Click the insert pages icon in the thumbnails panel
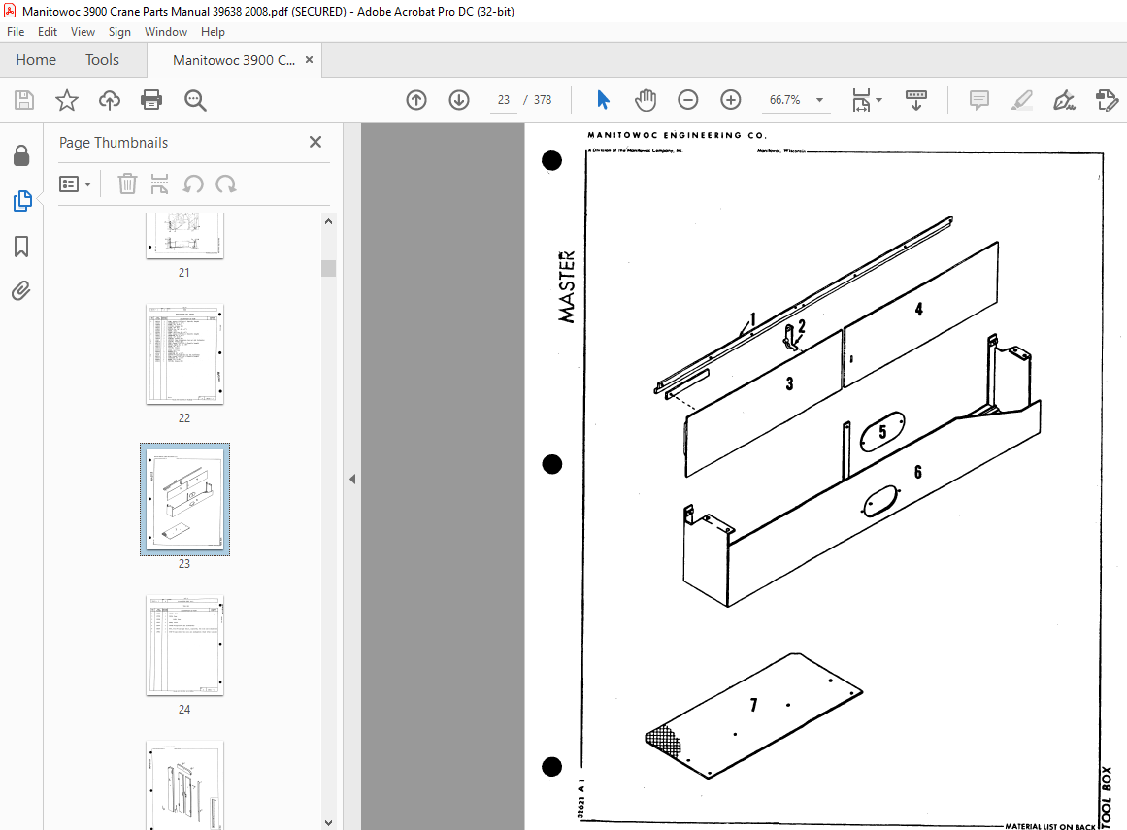 pyautogui.click(x=159, y=184)
